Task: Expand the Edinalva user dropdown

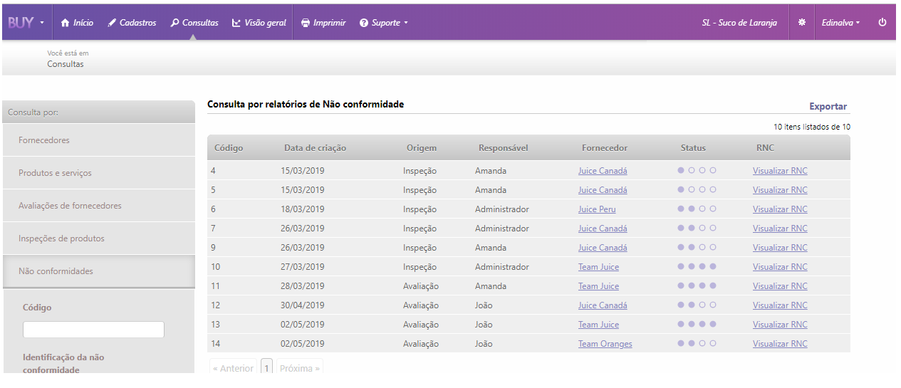Action: pyautogui.click(x=840, y=23)
